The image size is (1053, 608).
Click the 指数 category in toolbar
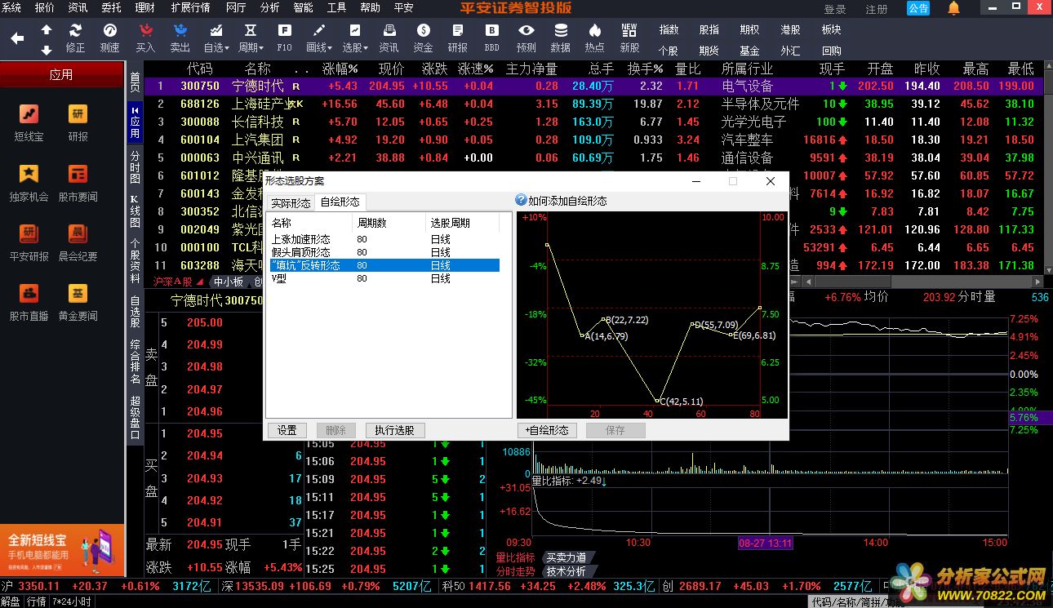tap(669, 29)
